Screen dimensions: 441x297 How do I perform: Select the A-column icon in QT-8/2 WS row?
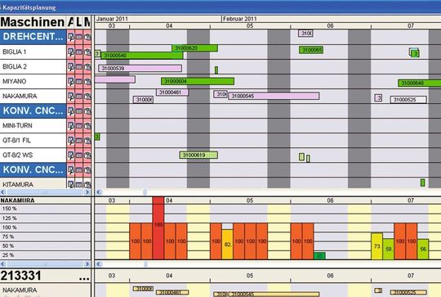pyautogui.click(x=70, y=155)
